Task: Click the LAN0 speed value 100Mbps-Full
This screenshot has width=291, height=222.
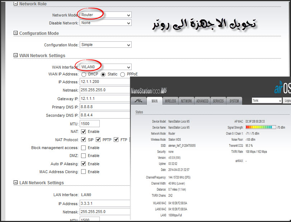Action: pos(175,215)
